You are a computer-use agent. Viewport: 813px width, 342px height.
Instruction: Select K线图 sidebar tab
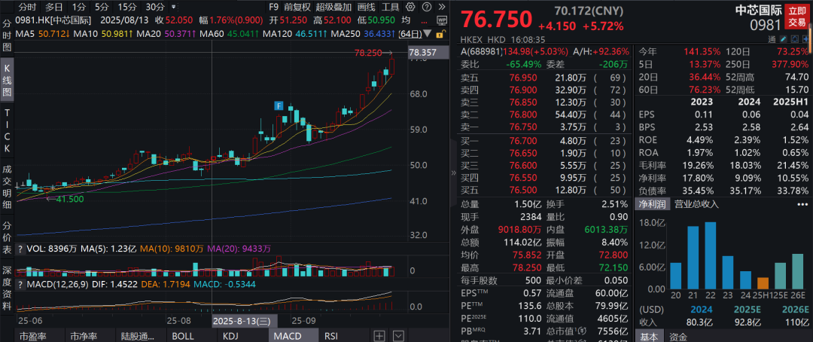coord(8,81)
